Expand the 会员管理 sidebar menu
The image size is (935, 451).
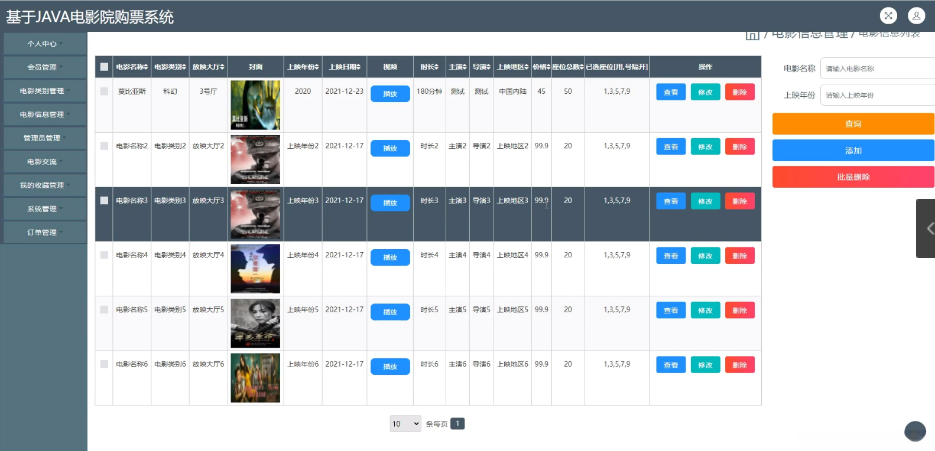(x=45, y=67)
